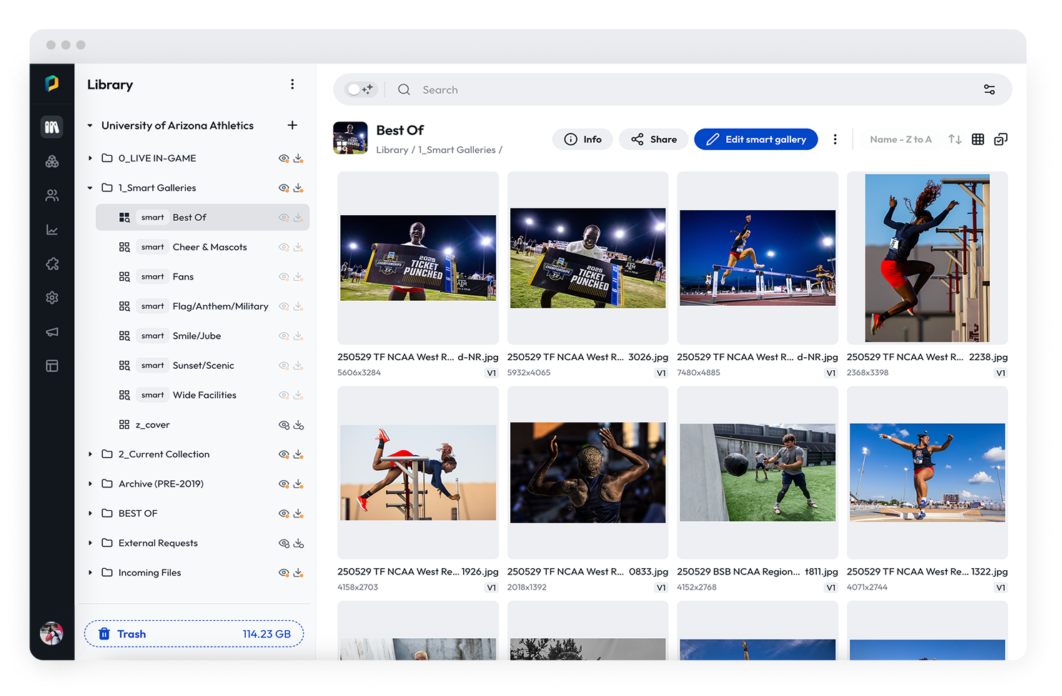Open the puzzle piece icon in the sidebar
Screen dimensions: 1062x696
point(52,264)
